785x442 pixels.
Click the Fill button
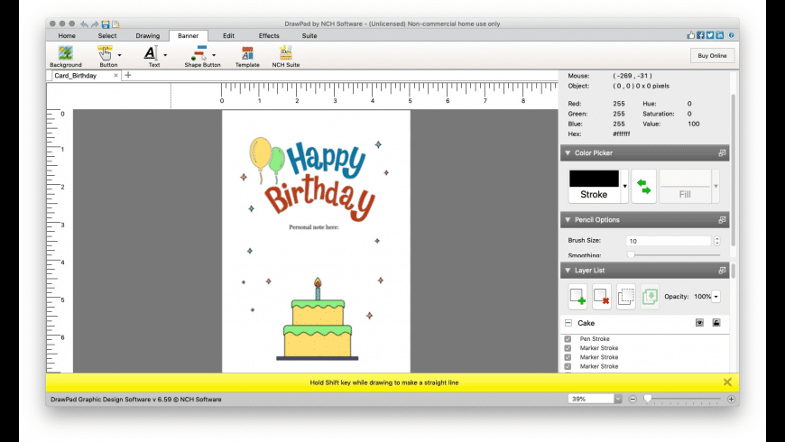685,186
